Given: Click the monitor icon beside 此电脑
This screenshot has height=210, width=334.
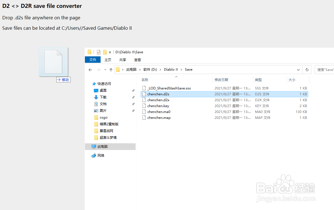Looking at the screenshot, I should [x=94, y=146].
